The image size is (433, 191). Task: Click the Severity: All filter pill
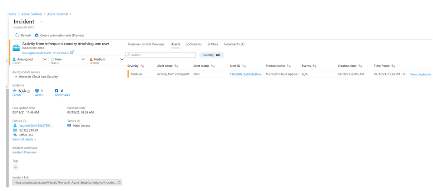212,55
